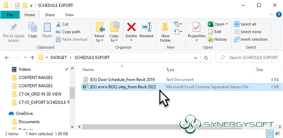Select OneDrive in the navigation pane

[24, 114]
